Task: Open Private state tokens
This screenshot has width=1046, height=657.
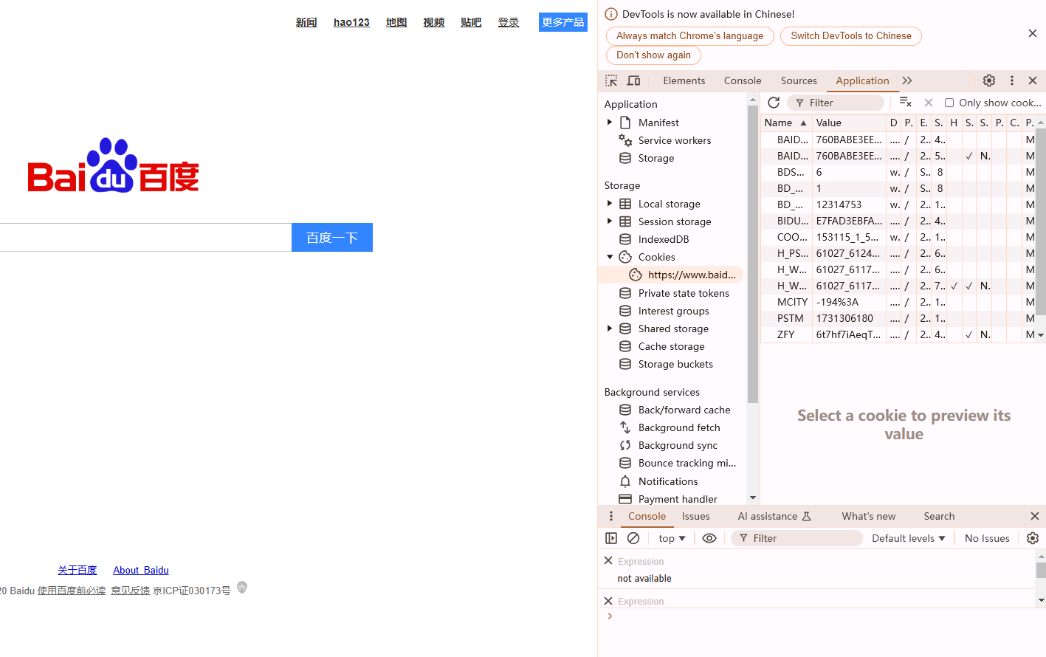Action: pos(684,293)
